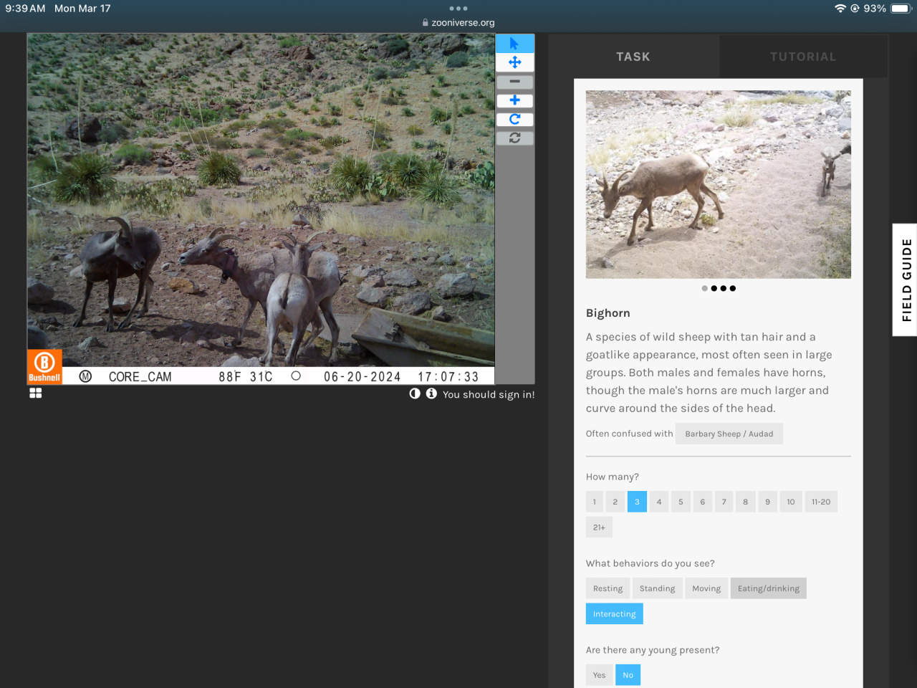This screenshot has width=917, height=688.
Task: Mark the Standing behavior
Action: tap(657, 588)
